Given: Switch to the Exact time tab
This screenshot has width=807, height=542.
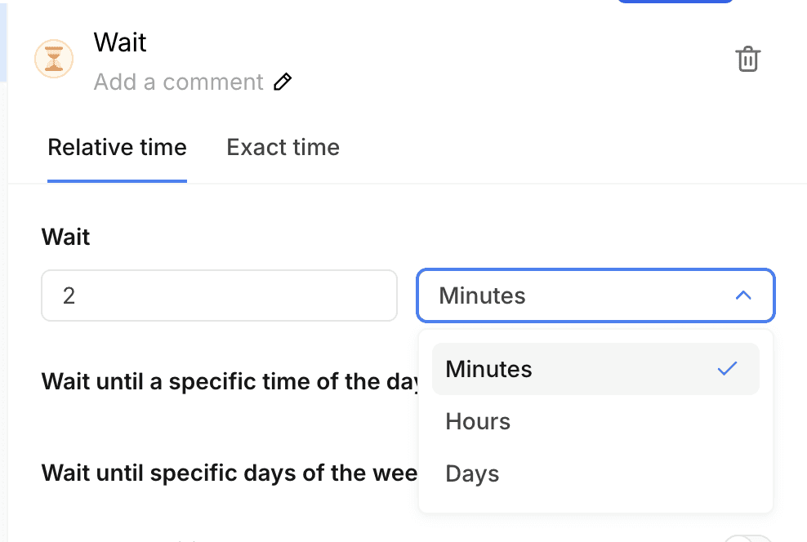Looking at the screenshot, I should 283,148.
